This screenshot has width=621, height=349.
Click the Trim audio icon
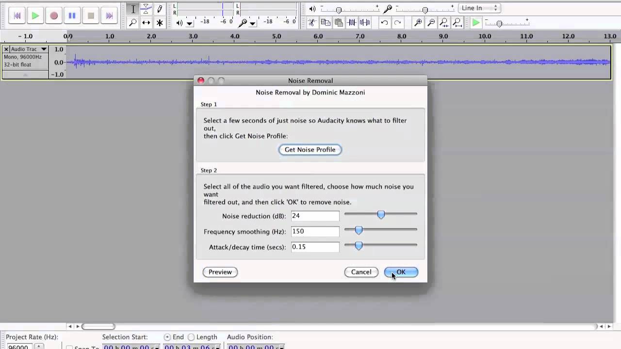pyautogui.click(x=352, y=22)
